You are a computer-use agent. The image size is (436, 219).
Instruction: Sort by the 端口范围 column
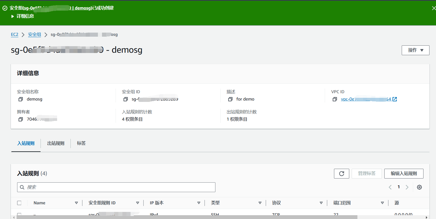[382, 203]
